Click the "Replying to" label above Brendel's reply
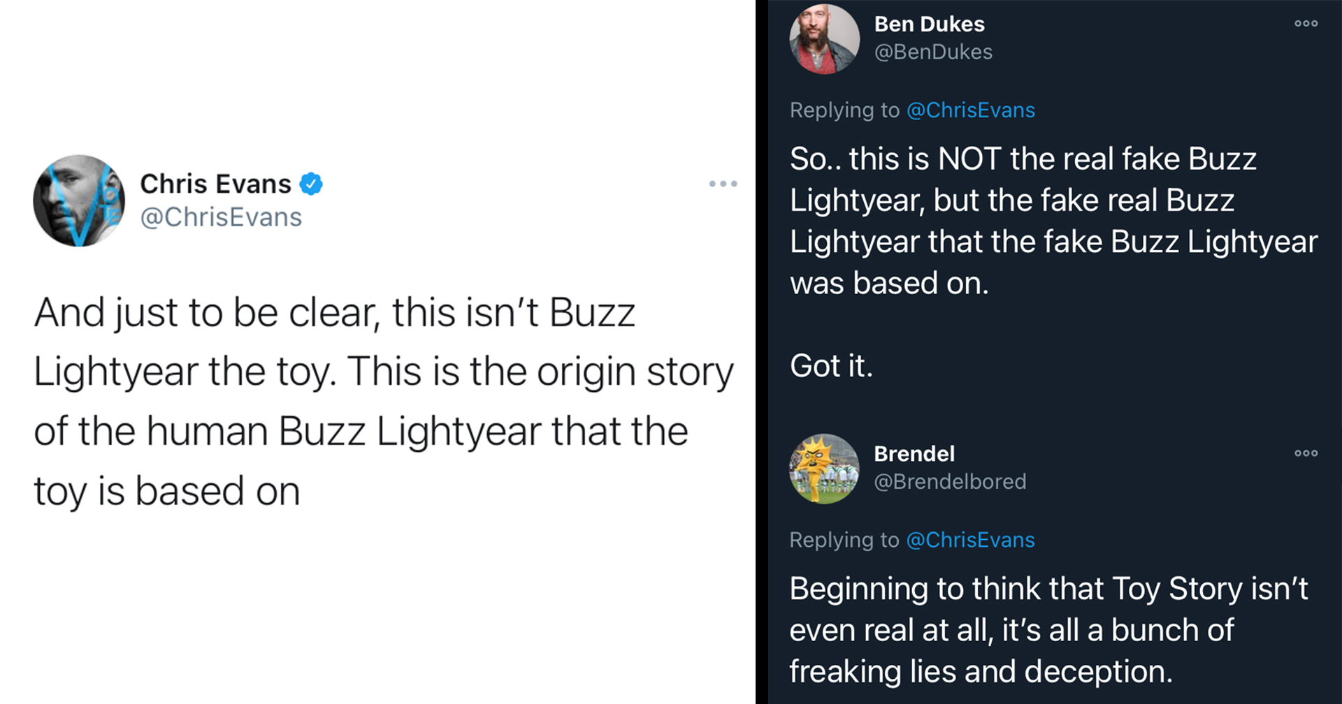1342x704 pixels. [x=844, y=540]
